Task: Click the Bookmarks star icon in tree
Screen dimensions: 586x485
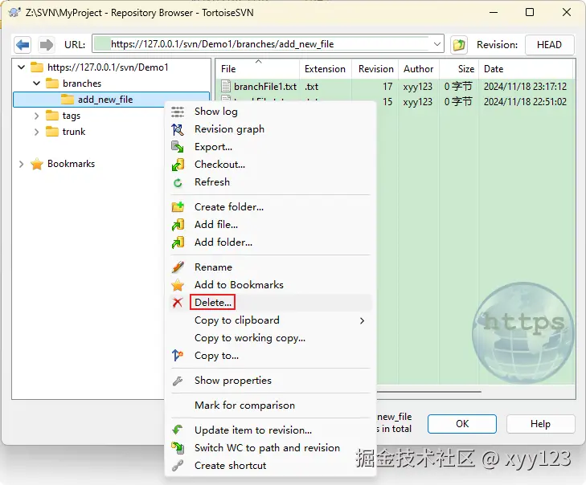Action: [x=37, y=164]
